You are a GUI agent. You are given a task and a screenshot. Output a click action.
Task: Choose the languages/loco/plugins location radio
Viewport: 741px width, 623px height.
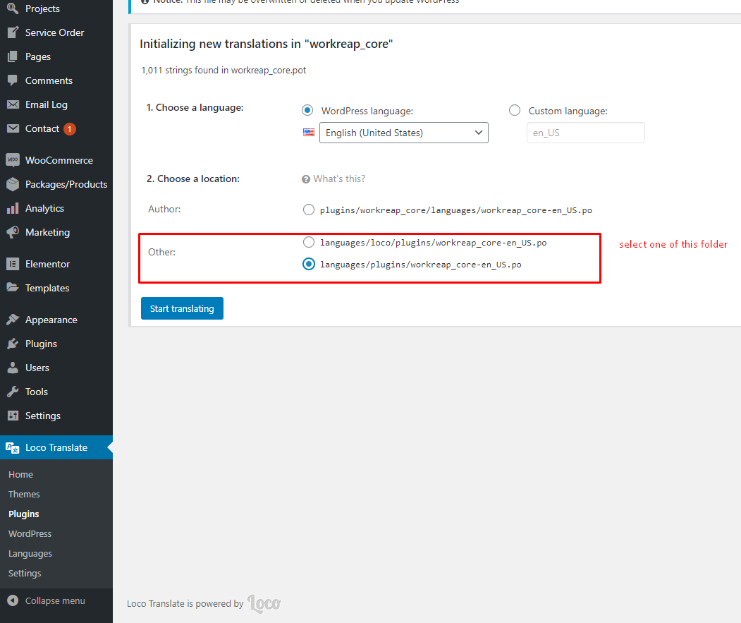click(x=309, y=242)
